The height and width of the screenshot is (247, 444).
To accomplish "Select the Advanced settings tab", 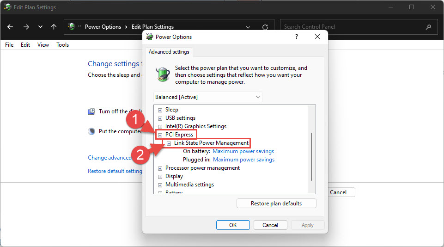I will (x=169, y=52).
